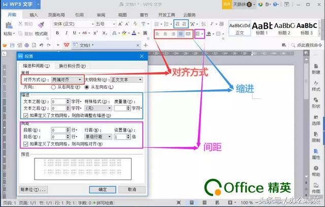The image size is (325, 207).
Task: Open the 样式 styles sidebar icon
Action: (x=316, y=86)
